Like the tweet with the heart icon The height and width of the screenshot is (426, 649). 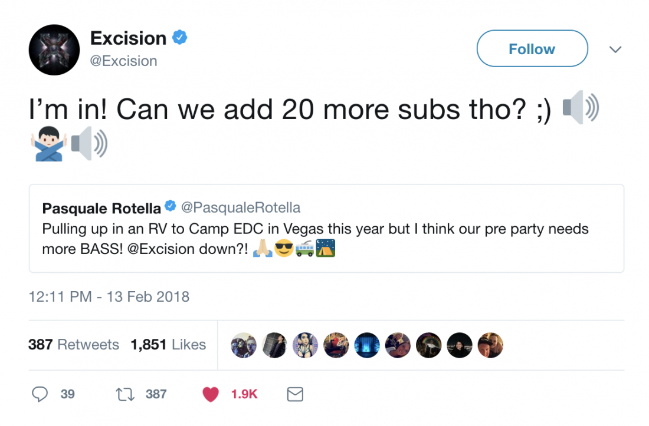click(x=210, y=394)
